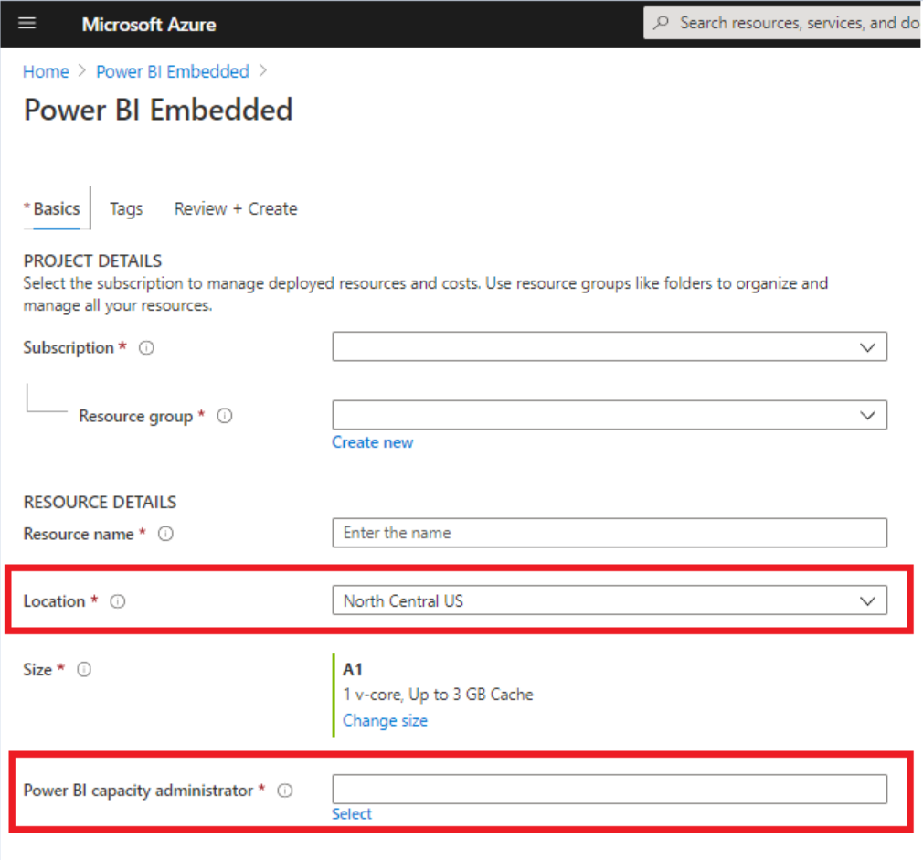Show info tooltip for Size
The image size is (923, 860).
coord(84,670)
